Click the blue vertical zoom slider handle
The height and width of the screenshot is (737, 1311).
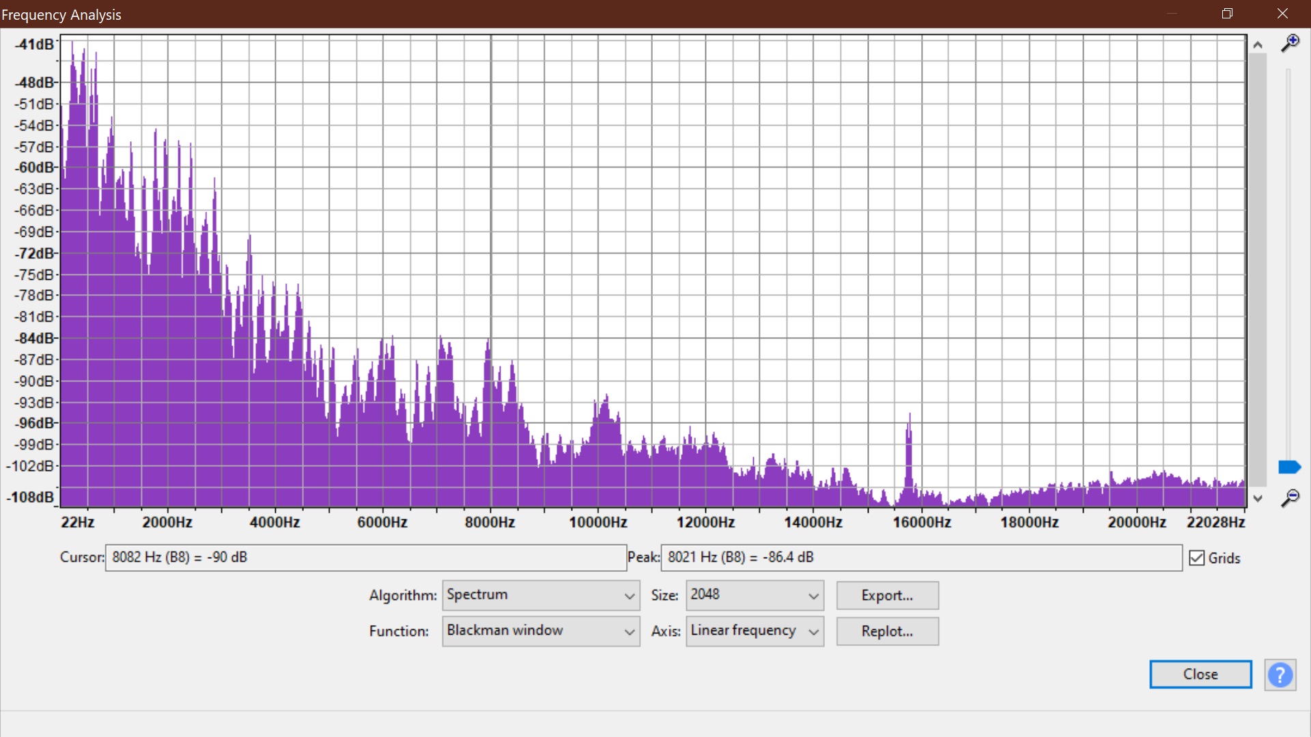click(1289, 467)
